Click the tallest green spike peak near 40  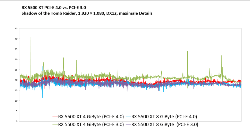30,37
